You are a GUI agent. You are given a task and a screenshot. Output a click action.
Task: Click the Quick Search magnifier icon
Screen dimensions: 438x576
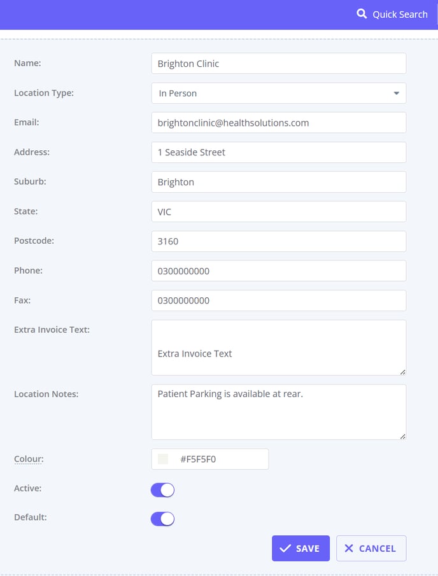(x=362, y=14)
